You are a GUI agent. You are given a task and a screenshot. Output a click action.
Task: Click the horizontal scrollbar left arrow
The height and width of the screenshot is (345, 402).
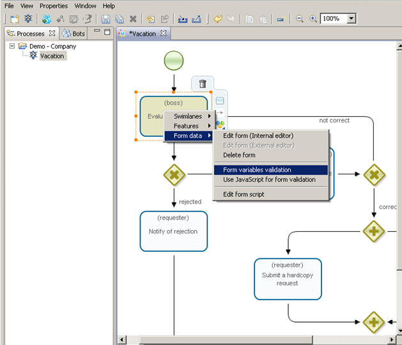121,339
